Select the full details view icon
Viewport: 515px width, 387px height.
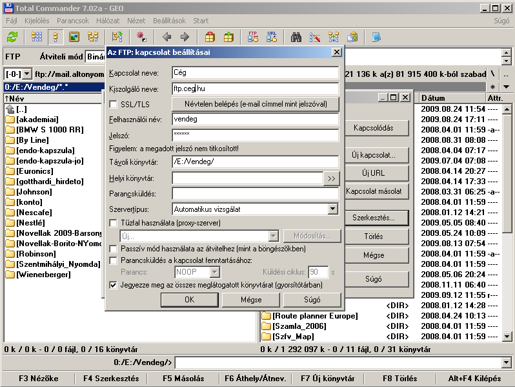(56, 37)
